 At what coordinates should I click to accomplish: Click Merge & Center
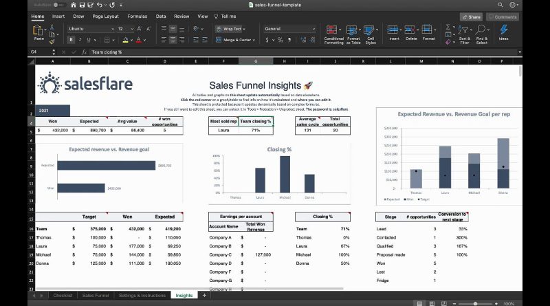(x=235, y=40)
